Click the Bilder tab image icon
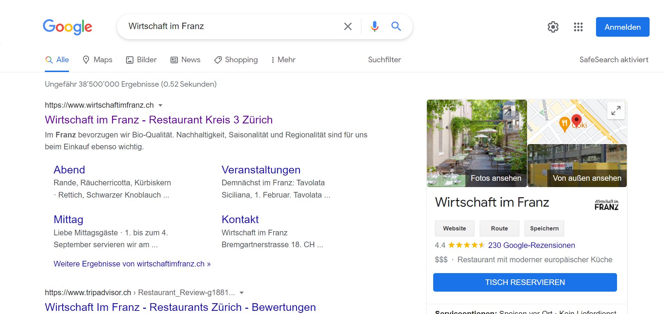665x314 pixels. click(130, 60)
